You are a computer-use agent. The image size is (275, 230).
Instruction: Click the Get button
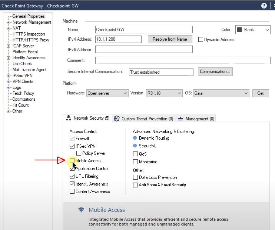pos(261,93)
